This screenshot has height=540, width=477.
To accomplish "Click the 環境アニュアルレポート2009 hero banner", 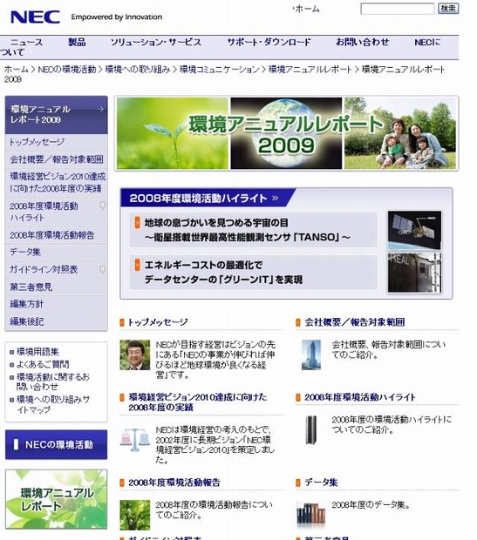I will 286,133.
